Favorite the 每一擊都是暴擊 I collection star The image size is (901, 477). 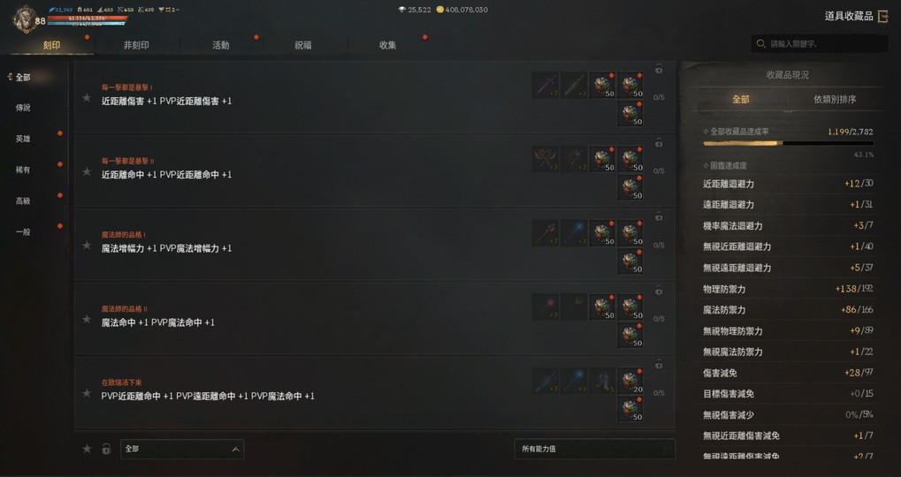click(x=87, y=97)
